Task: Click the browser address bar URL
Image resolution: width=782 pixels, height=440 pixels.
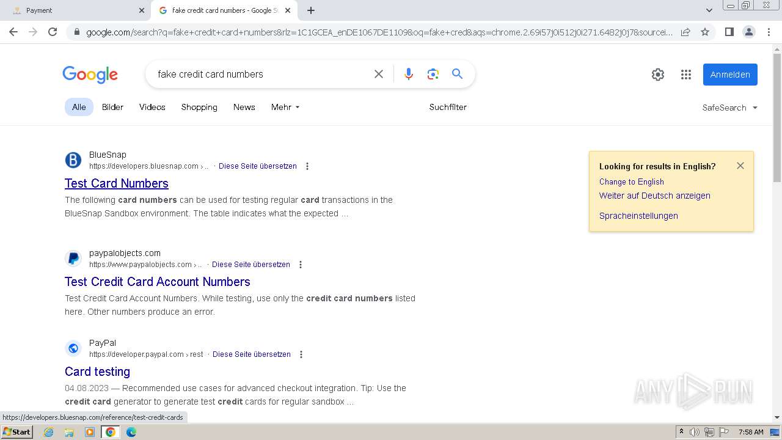Action: pyautogui.click(x=379, y=32)
